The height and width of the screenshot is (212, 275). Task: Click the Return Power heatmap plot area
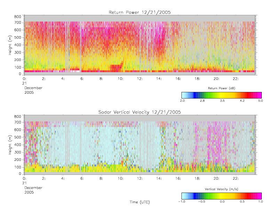click(140, 45)
